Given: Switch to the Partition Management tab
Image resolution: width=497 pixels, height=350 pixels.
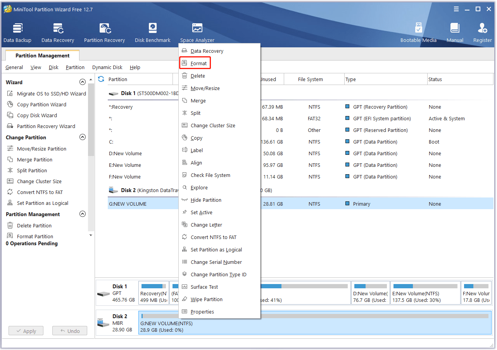Looking at the screenshot, I should tap(42, 55).
